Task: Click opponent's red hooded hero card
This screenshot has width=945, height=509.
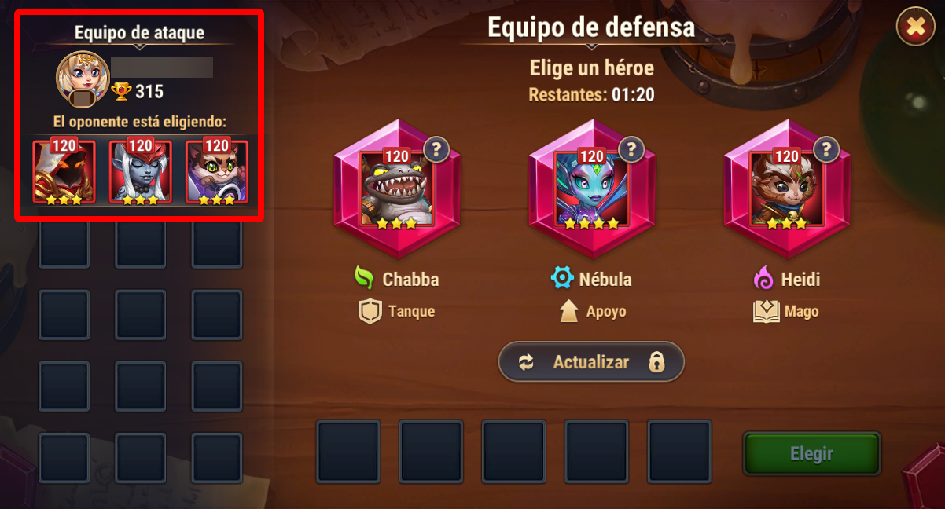Action: [x=64, y=172]
